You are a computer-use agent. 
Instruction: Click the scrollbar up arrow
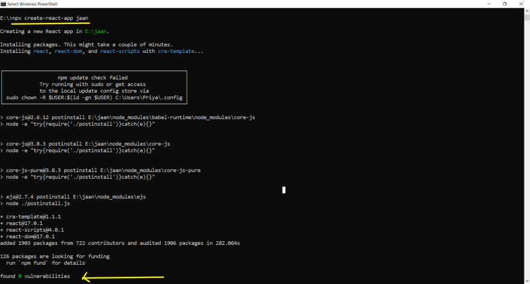point(527,11)
